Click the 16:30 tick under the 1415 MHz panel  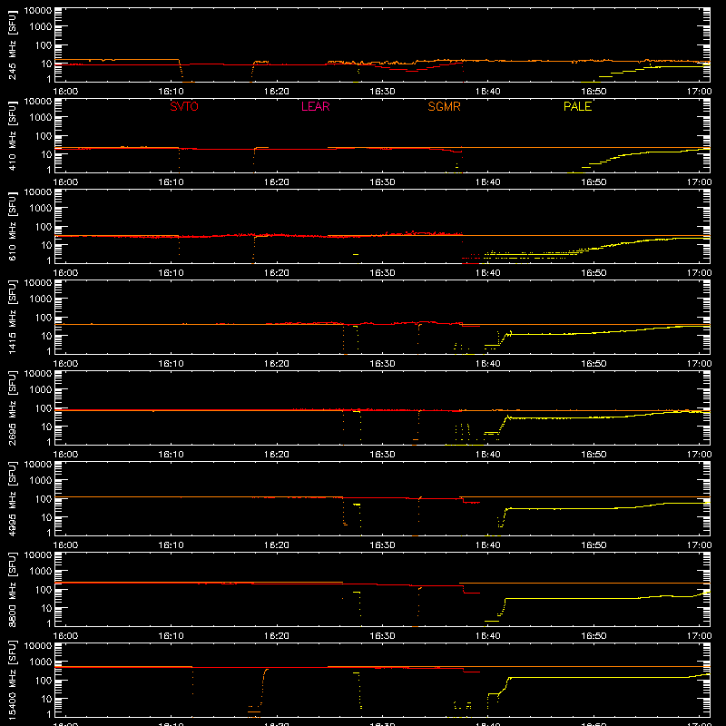pyautogui.click(x=382, y=364)
